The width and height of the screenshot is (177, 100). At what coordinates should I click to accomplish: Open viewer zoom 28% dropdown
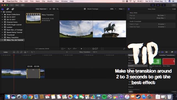click(x=113, y=9)
